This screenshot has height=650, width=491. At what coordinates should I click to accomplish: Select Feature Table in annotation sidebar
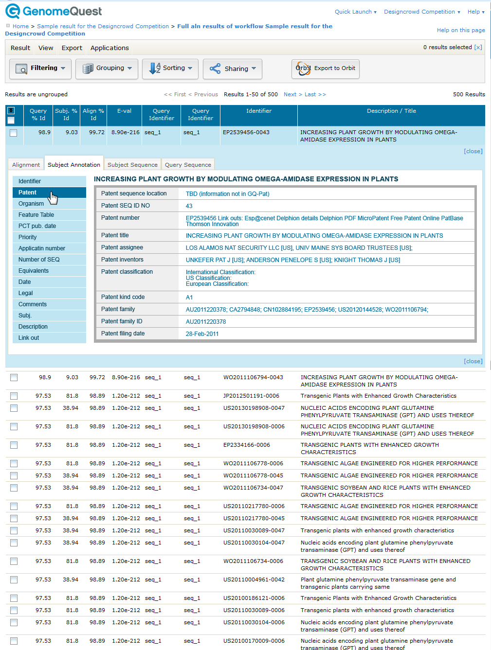(36, 215)
